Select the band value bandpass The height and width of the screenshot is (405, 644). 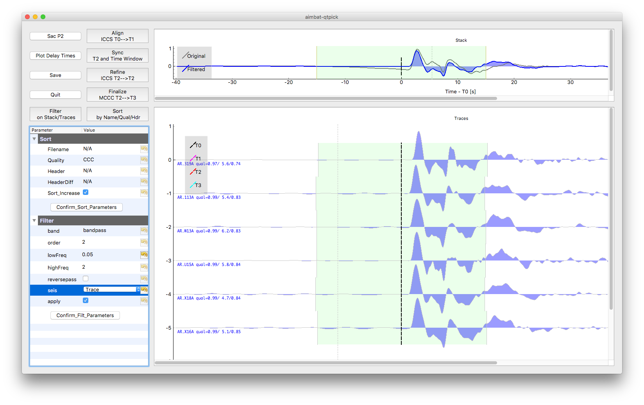(x=95, y=230)
